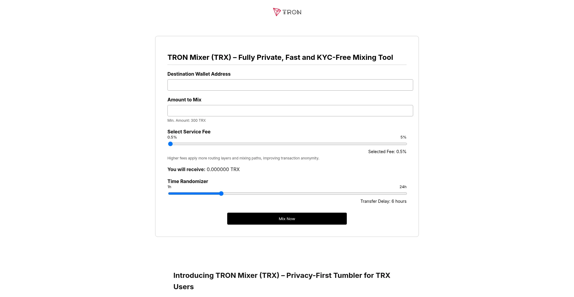Click the Transfer Delay 6 hours readout
The width and height of the screenshot is (574, 297).
[x=383, y=201]
